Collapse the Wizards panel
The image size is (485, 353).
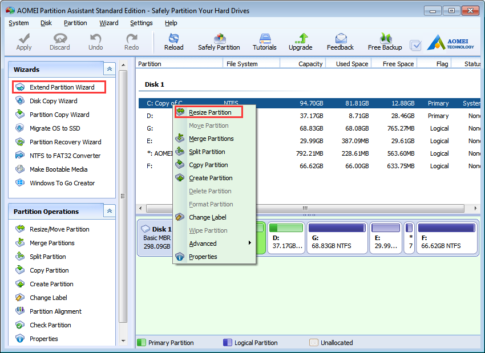point(110,69)
